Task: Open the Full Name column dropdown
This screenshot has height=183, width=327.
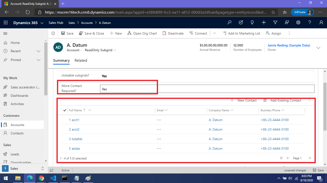Action: [90, 110]
